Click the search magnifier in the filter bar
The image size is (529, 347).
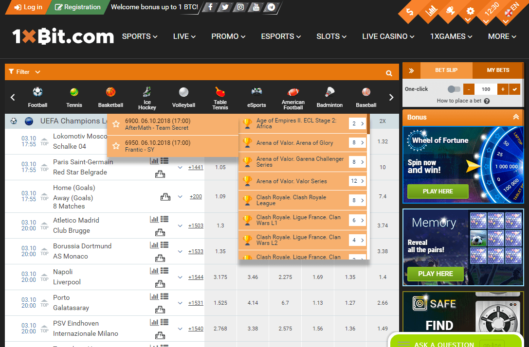389,73
